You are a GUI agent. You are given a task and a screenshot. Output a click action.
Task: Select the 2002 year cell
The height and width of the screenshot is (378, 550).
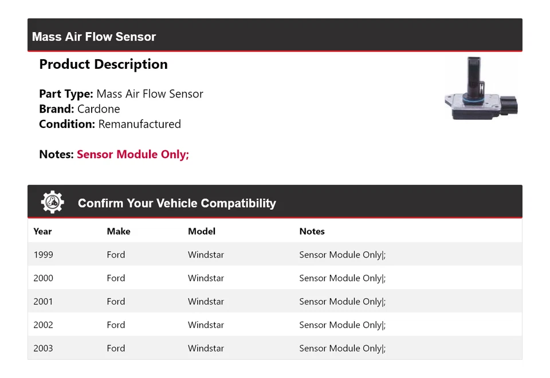click(x=43, y=325)
